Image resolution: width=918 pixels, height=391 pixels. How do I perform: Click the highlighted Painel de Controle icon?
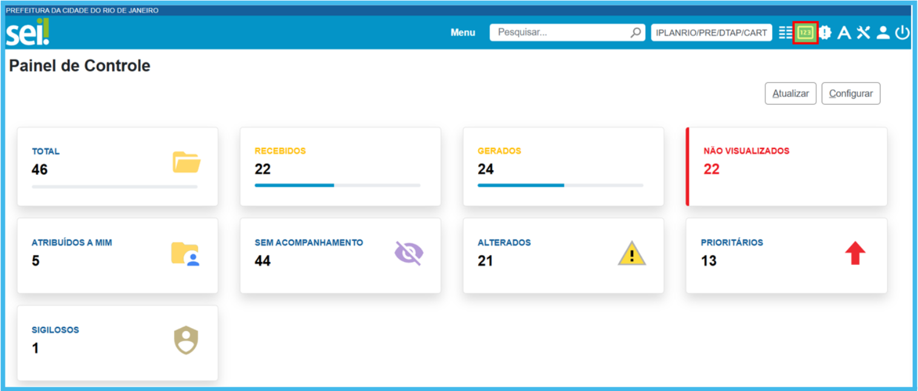(805, 33)
